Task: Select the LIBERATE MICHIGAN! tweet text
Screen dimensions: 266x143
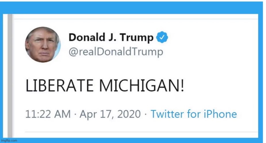Action: click(x=105, y=85)
